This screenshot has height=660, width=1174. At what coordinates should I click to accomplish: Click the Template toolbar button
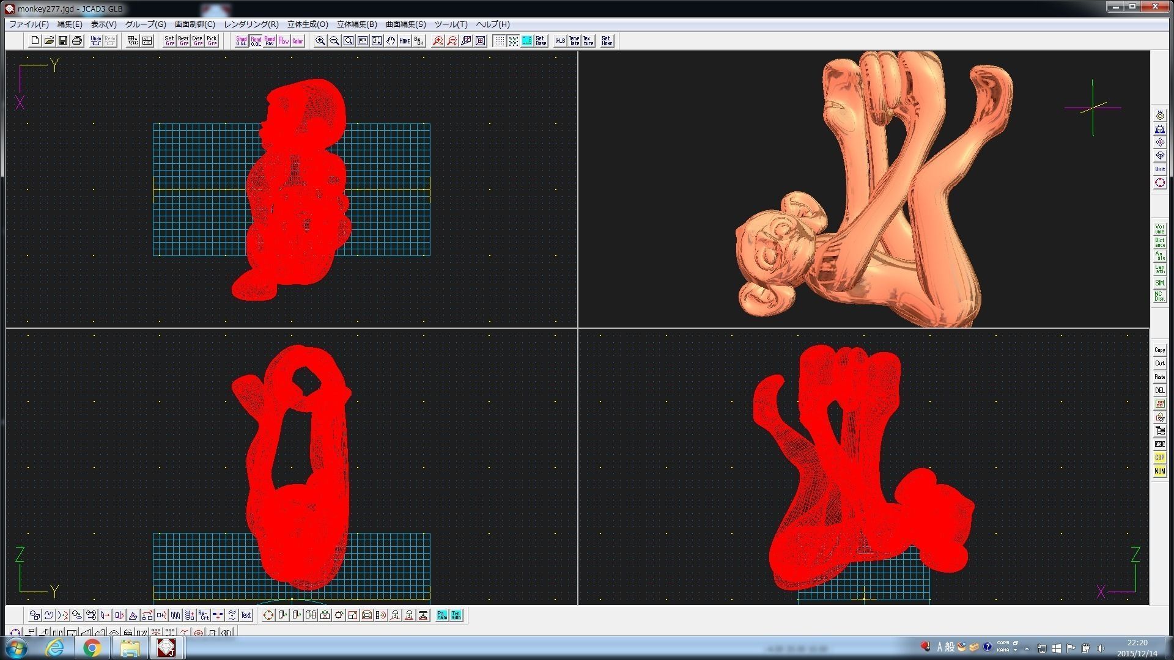tap(574, 41)
